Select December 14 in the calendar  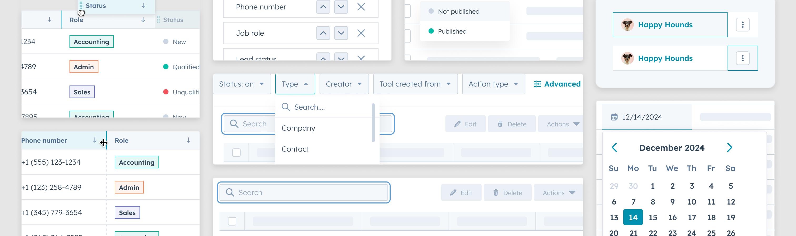[x=633, y=217]
